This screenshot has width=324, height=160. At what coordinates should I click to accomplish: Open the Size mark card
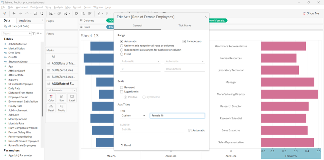pos(61,98)
